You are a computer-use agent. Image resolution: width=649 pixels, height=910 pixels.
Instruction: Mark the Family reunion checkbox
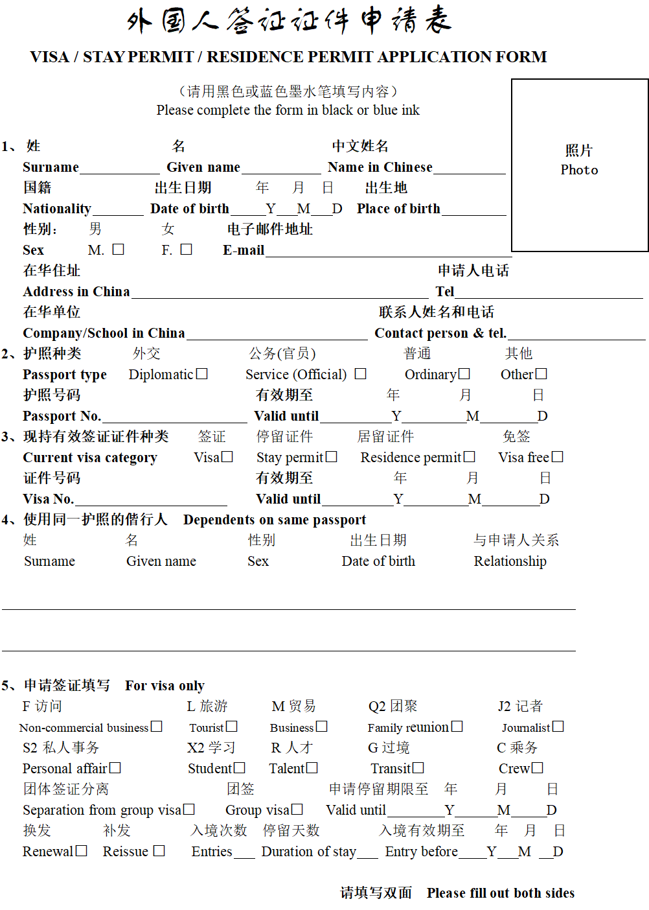click(x=457, y=727)
